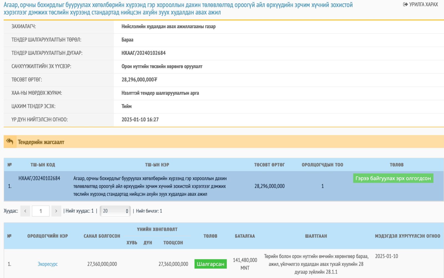Image resolution: width=444 pixels, height=278 pixels.
Task: Open the УРИЛГА ХАРАХ invitation link
Action: (x=420, y=4)
